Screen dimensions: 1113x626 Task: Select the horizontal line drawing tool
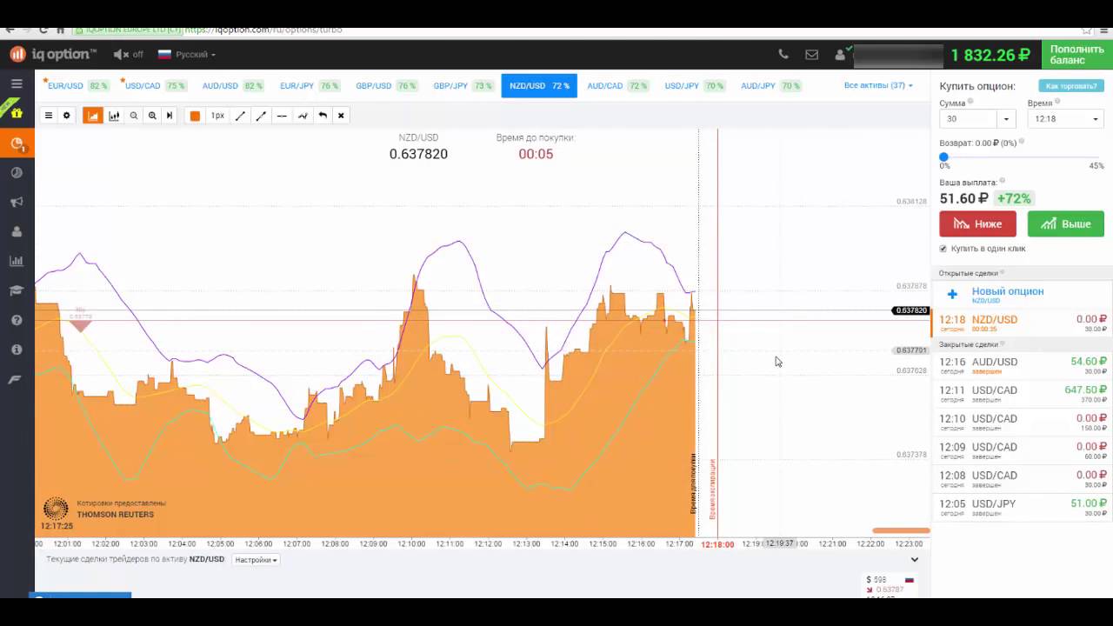(282, 116)
